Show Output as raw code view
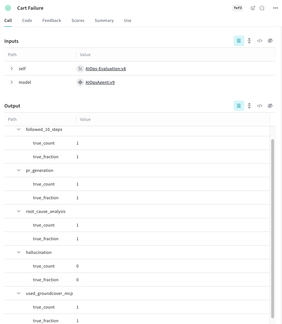 (x=260, y=106)
